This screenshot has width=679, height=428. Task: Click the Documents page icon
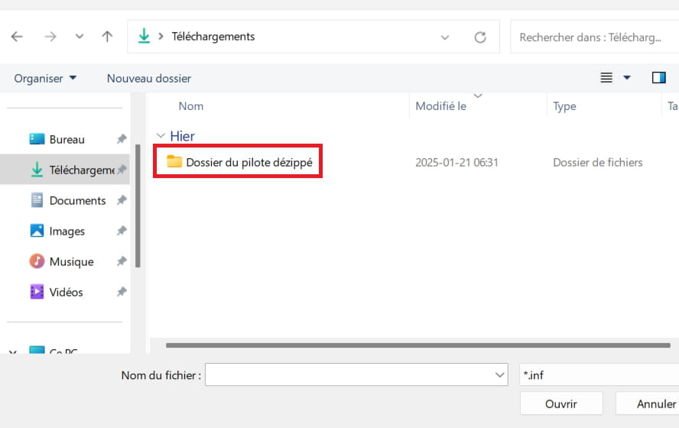(37, 200)
